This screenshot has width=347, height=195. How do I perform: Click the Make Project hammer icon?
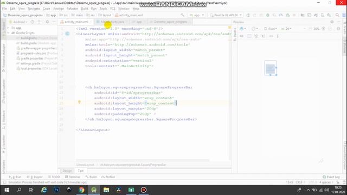point(182,15)
